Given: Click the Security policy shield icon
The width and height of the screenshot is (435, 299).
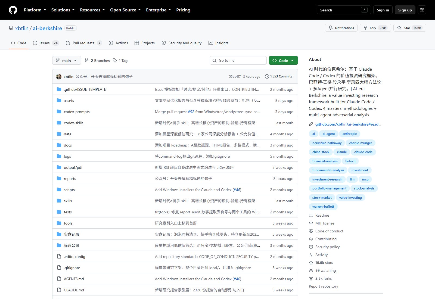Looking at the screenshot, I should pyautogui.click(x=311, y=247).
